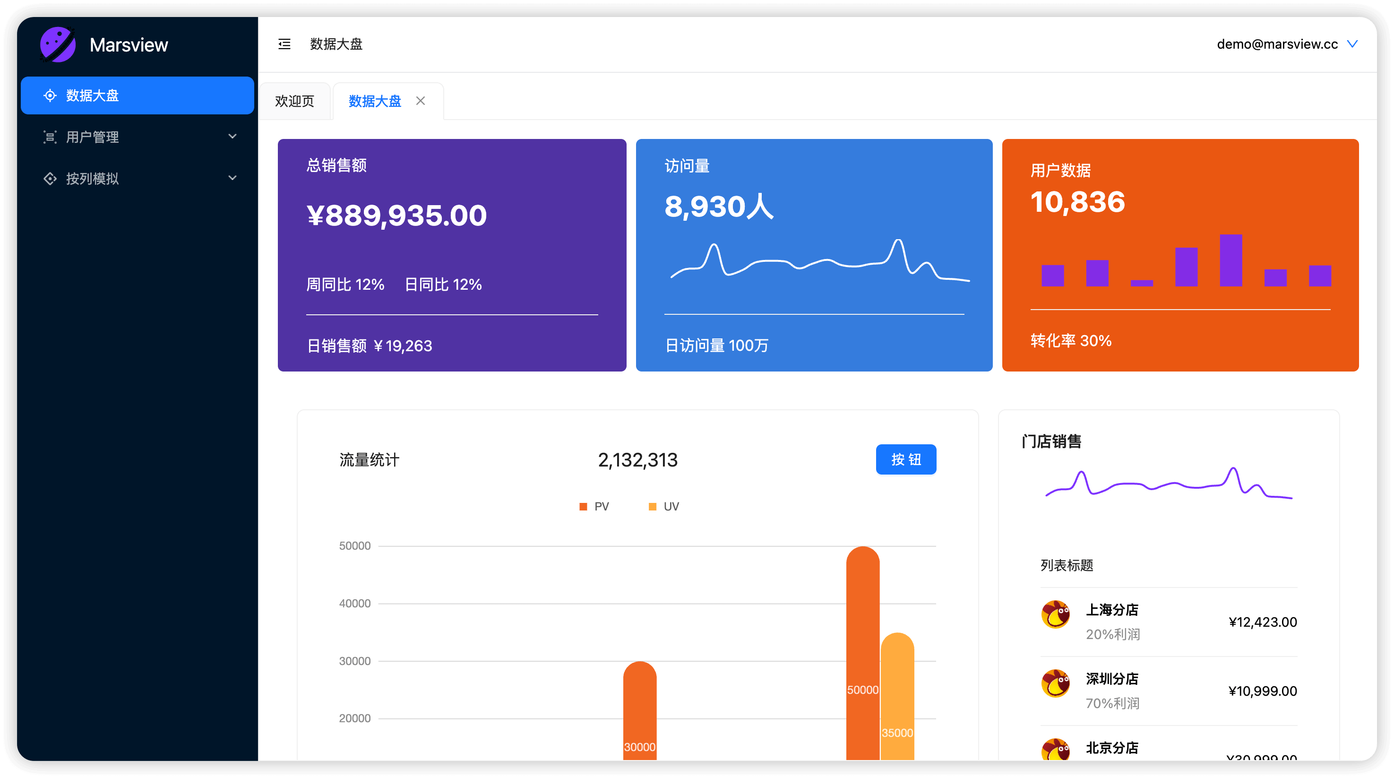The image size is (1394, 778).
Task: Click the PV bar labeled 50000
Action: tap(862, 654)
